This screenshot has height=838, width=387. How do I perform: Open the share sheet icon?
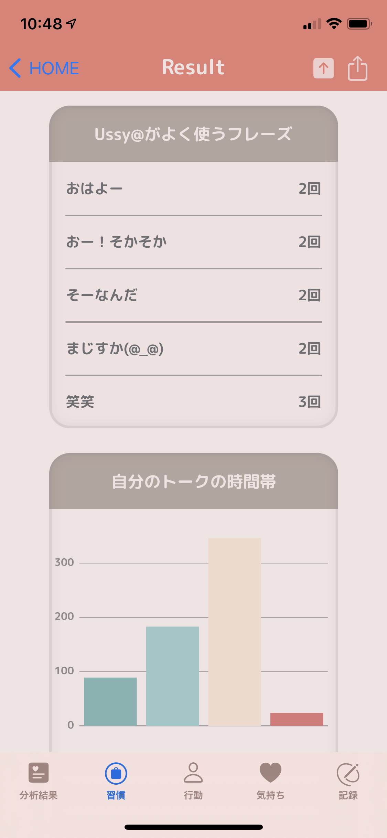pos(357,68)
